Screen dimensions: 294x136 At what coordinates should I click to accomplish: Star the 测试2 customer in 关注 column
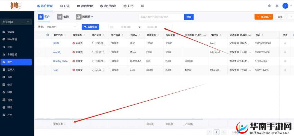click(285, 43)
